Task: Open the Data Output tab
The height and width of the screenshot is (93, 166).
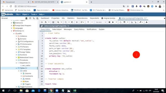Action: (x=57, y=29)
